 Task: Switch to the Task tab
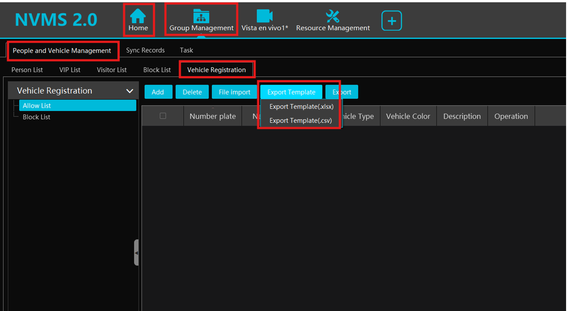point(186,50)
